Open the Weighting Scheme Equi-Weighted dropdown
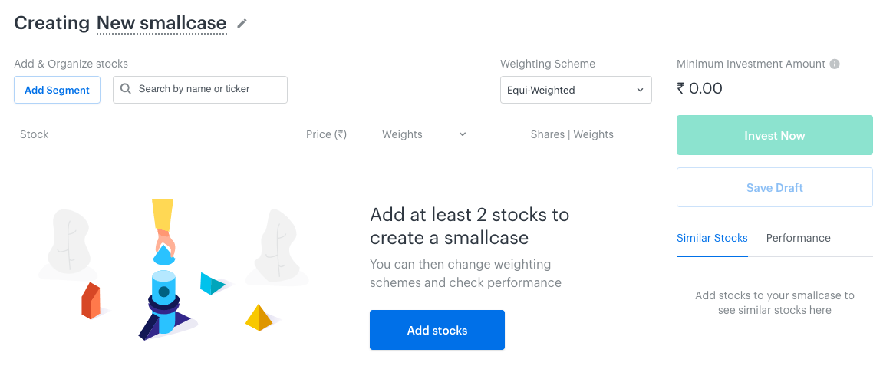 click(576, 90)
